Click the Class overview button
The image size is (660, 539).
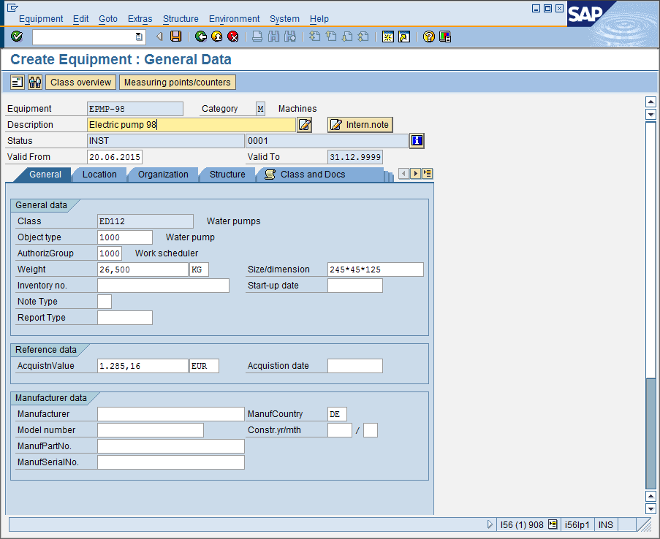pyautogui.click(x=81, y=82)
